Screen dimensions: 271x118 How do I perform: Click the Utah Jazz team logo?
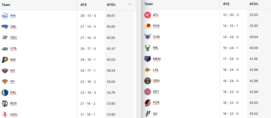[5, 49]
